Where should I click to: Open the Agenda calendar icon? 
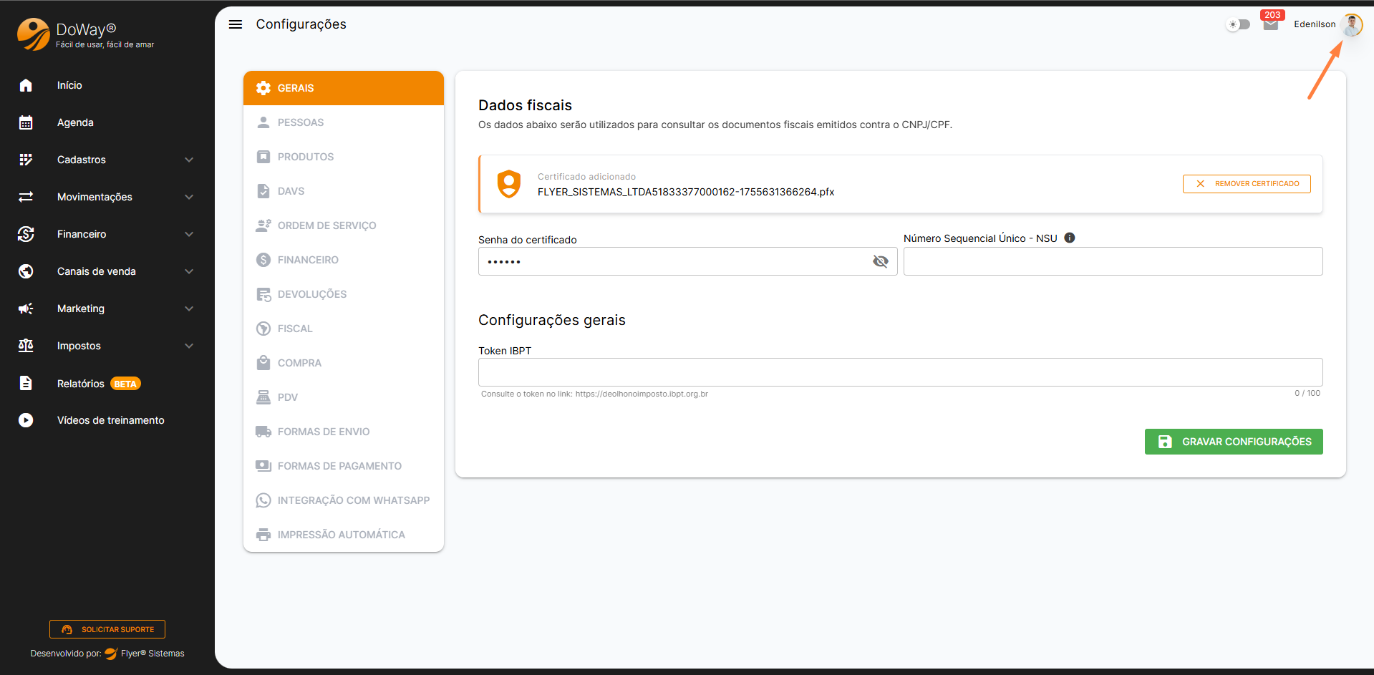[26, 122]
